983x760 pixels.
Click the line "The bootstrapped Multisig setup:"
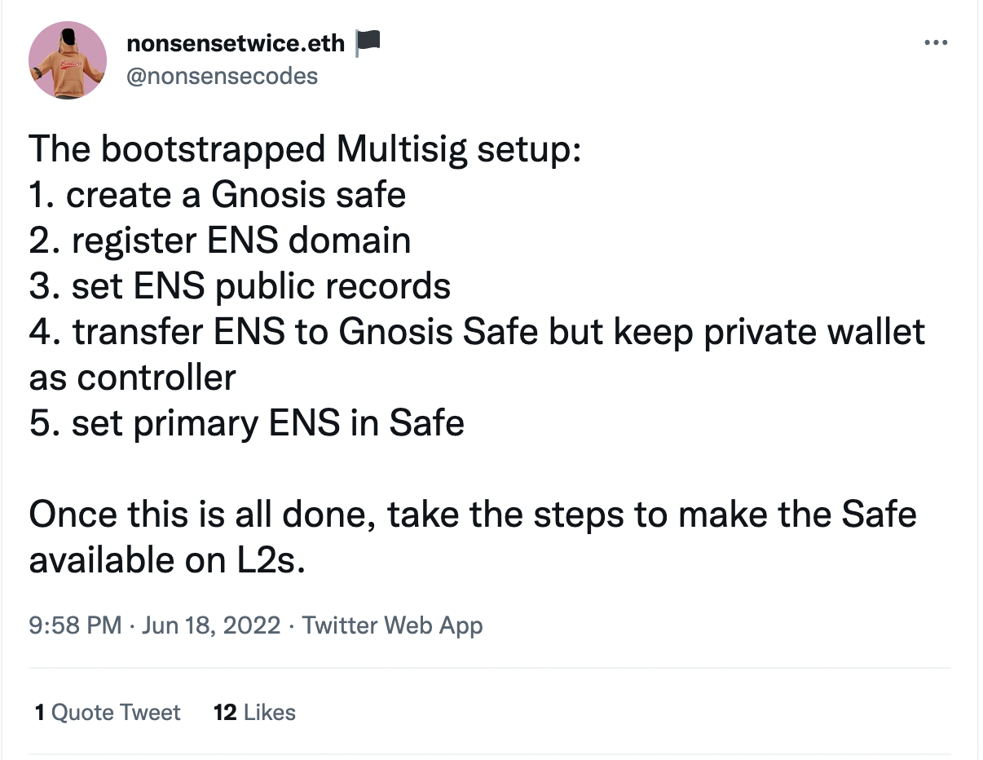305,151
